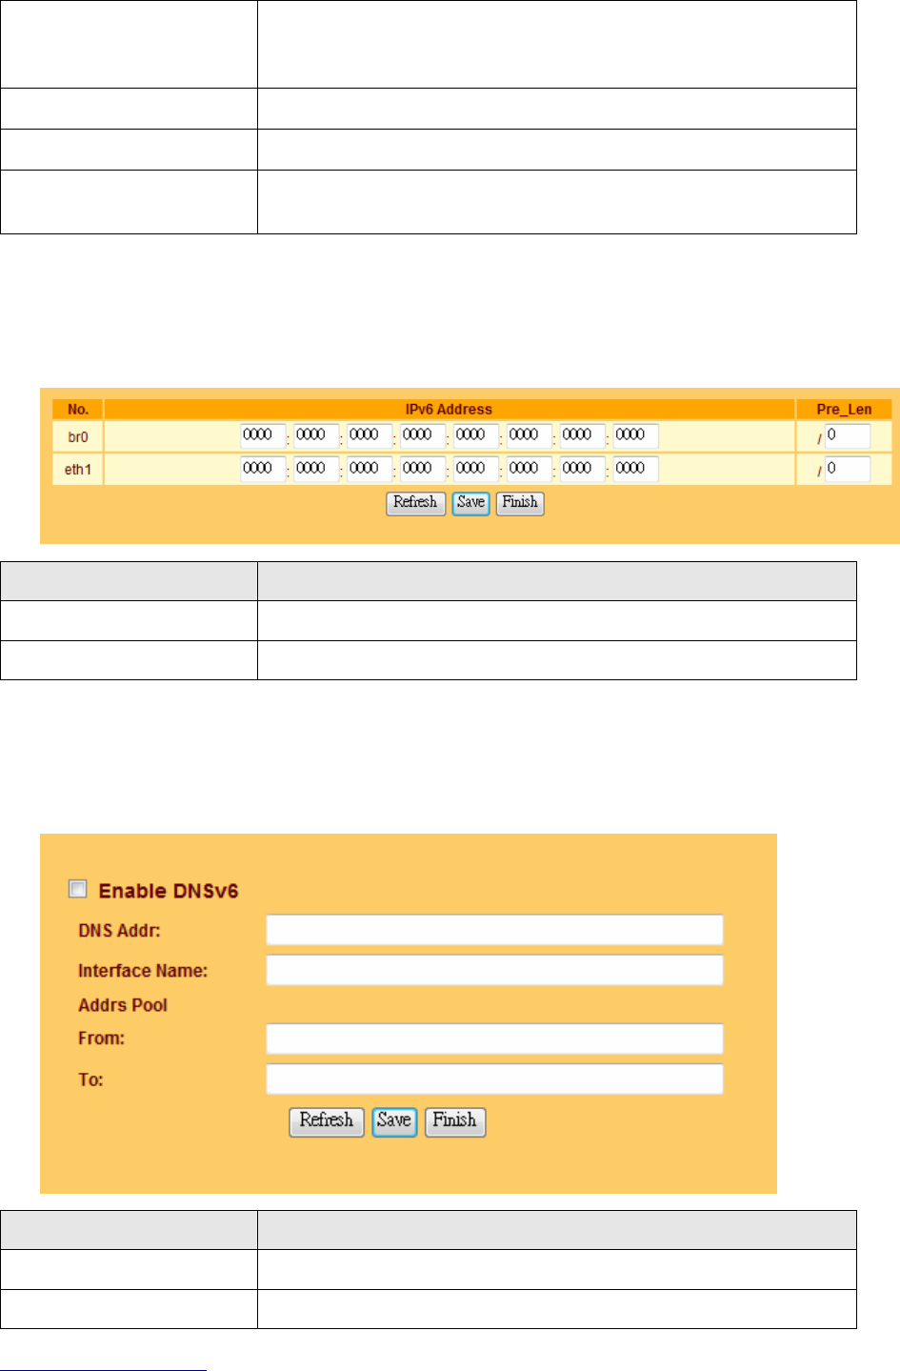This screenshot has width=900, height=1371.
Task: Select eighth IPv6 segment field for eth1
Action: click(x=636, y=469)
